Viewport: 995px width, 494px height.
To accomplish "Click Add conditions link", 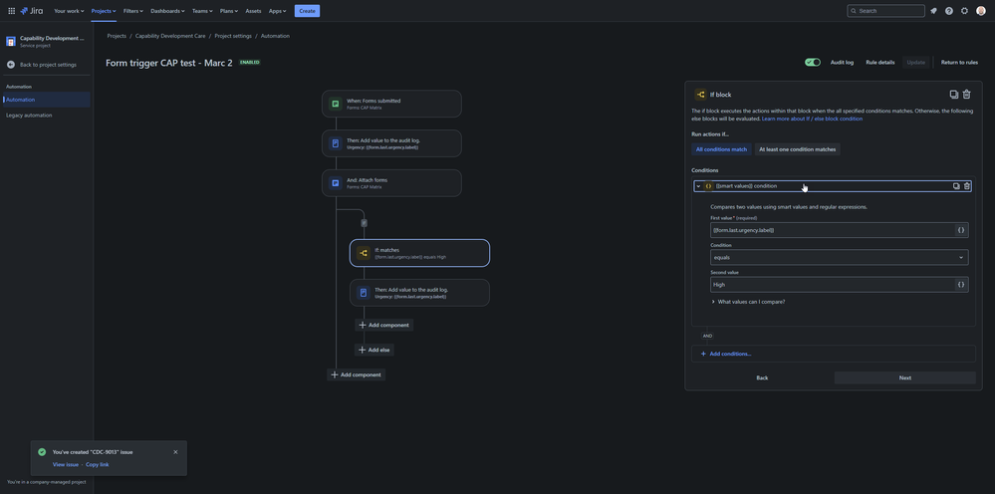I will point(725,354).
